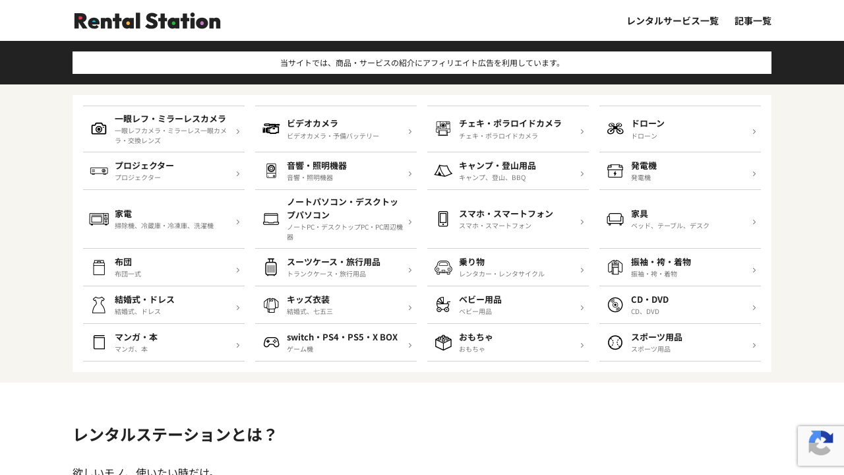Viewport: 844px width, 475px height.
Task: Click the reCAPTCHA badge
Action: pos(820,446)
